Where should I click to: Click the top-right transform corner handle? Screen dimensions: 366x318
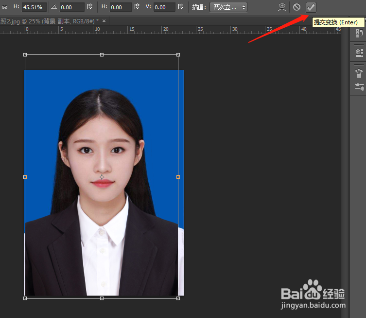pyautogui.click(x=178, y=55)
